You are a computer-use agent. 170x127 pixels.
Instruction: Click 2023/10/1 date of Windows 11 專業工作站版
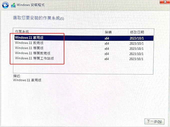pos(136,59)
